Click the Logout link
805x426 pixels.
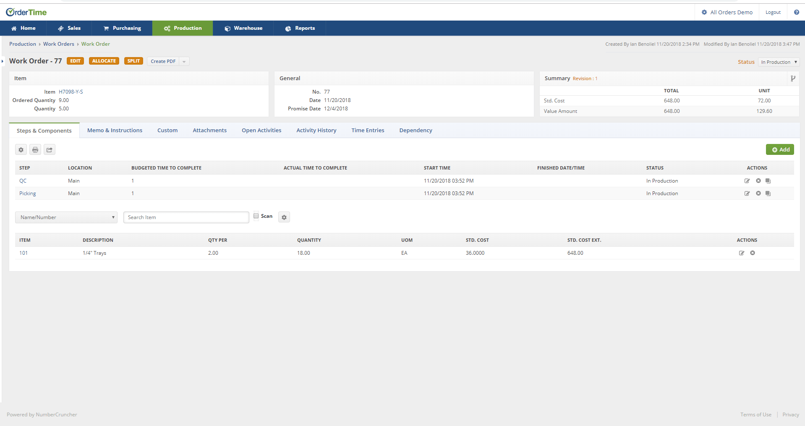pos(773,12)
